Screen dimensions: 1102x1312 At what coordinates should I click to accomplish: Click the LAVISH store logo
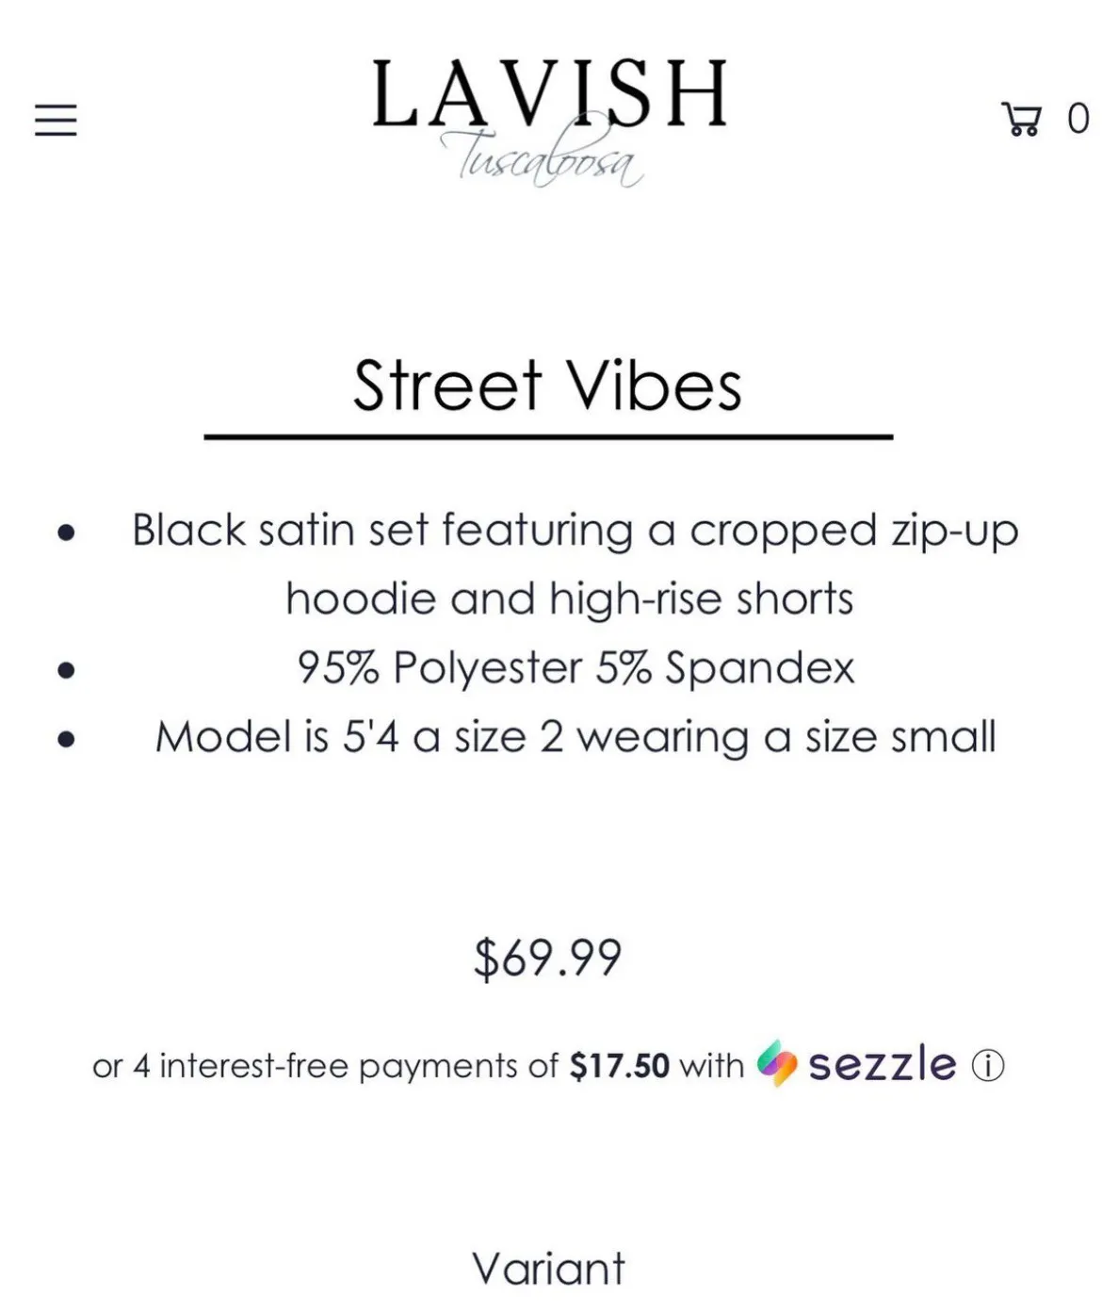coord(550,94)
